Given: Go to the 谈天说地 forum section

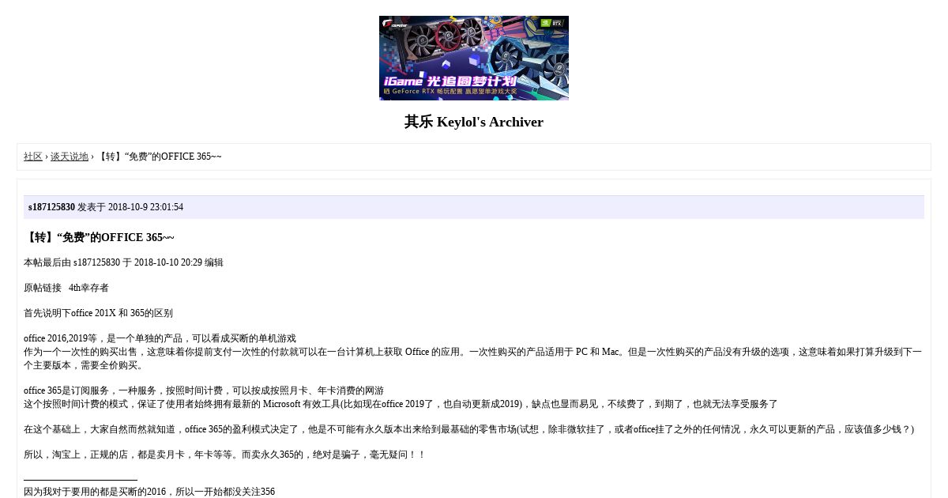Looking at the screenshot, I should (70, 157).
